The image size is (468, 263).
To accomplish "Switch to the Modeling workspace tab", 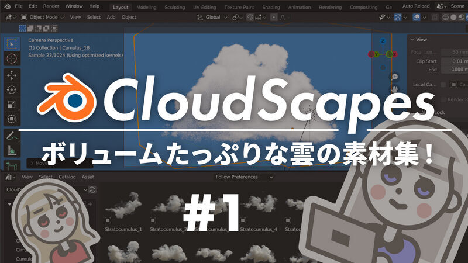I will (x=146, y=7).
